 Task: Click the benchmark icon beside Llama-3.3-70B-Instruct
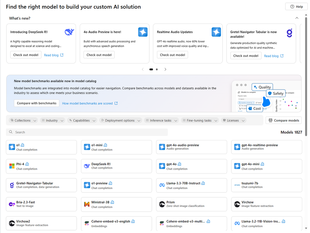pos(203,183)
